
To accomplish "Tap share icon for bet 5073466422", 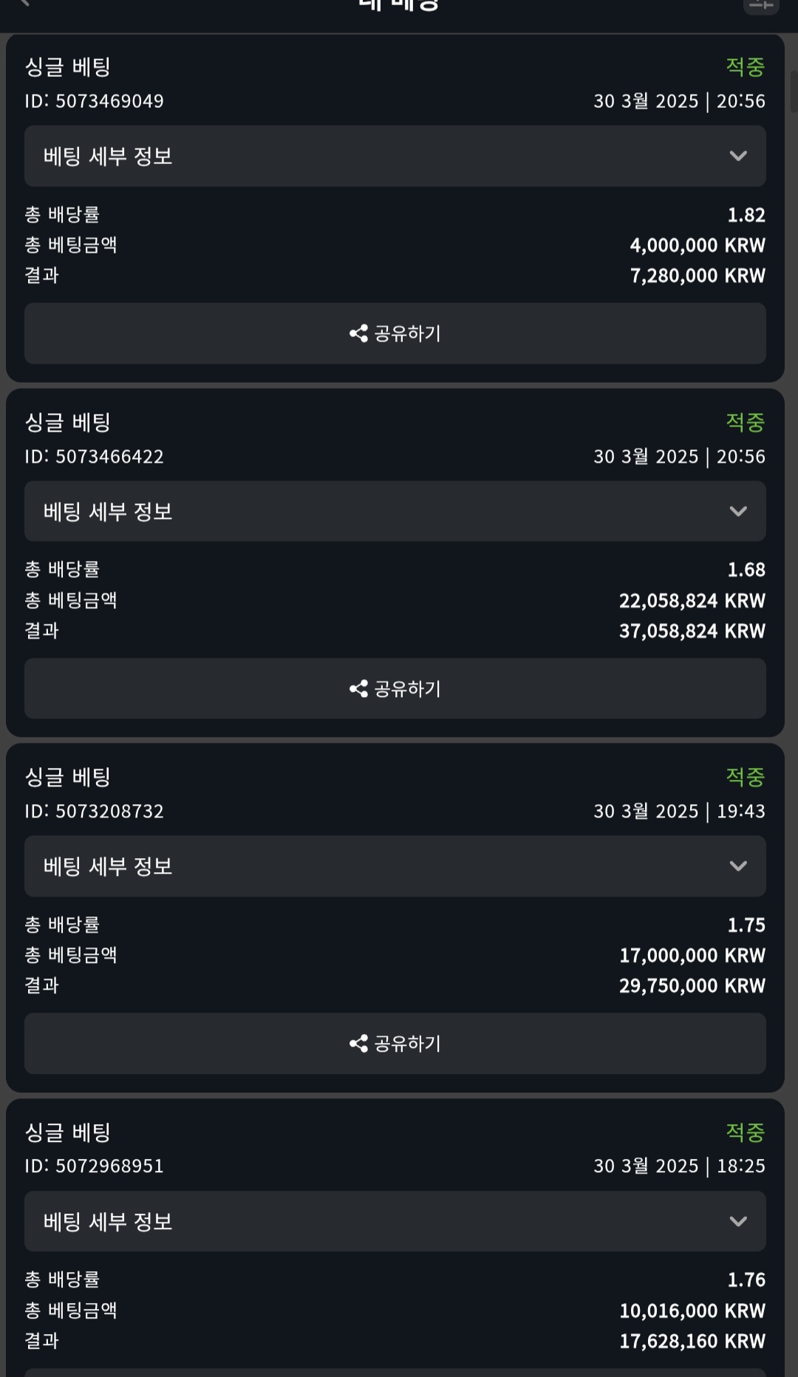I will coord(359,689).
